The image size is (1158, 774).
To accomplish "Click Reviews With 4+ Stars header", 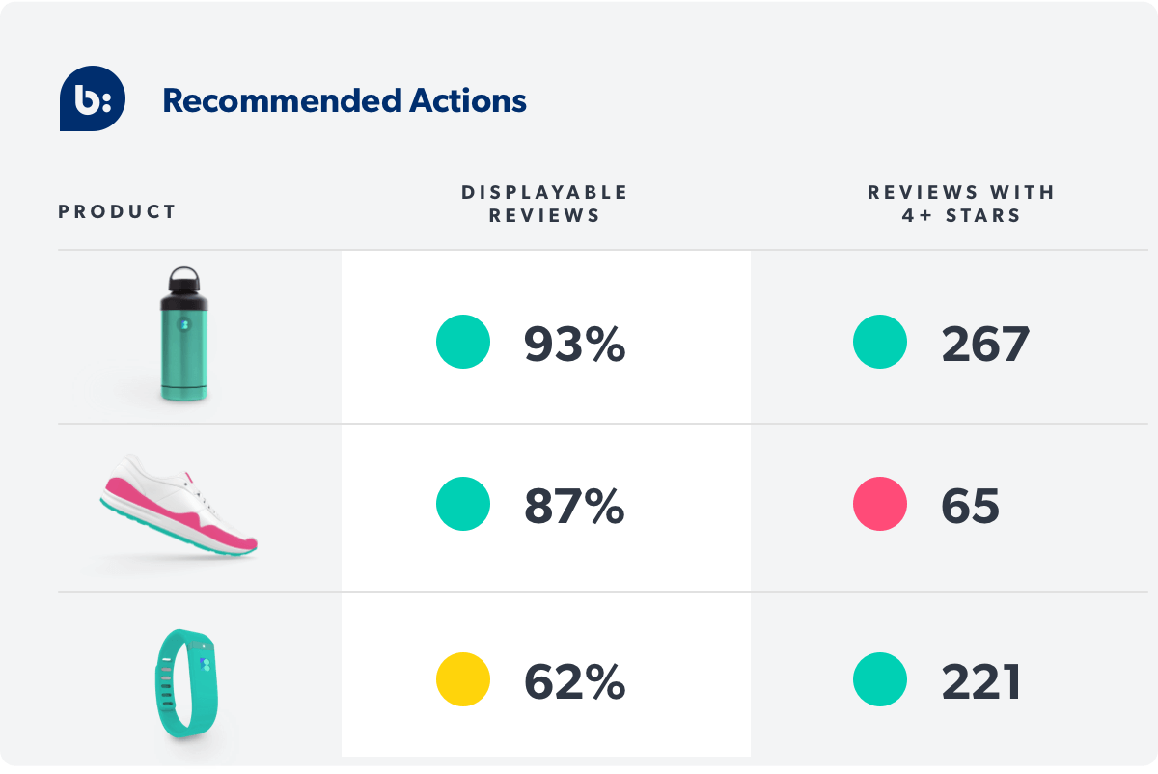I will 961,204.
